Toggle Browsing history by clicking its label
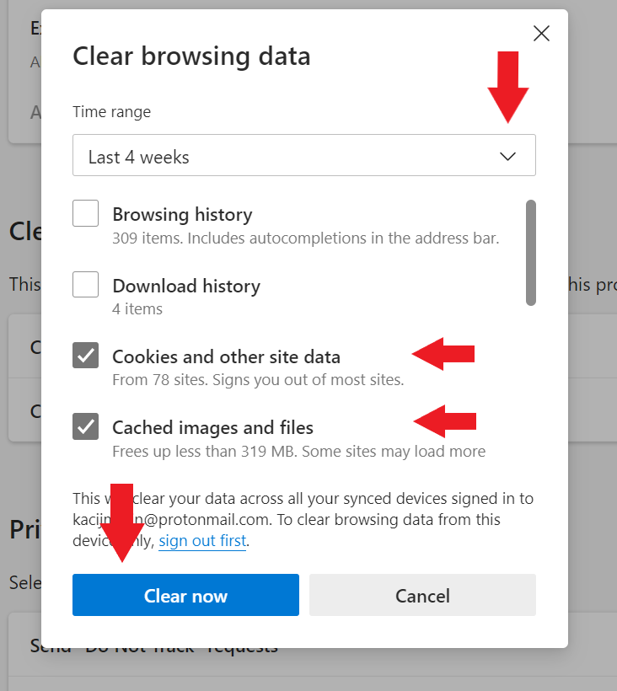This screenshot has height=691, width=617. [182, 214]
